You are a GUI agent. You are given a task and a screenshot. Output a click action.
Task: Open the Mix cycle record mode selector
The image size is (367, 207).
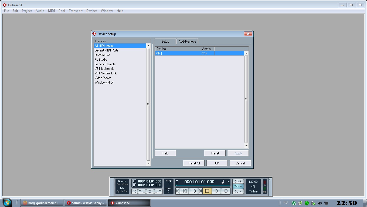tap(122, 188)
